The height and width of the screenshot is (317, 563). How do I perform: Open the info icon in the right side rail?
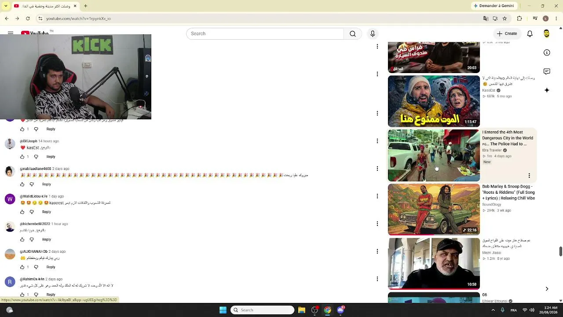547,53
